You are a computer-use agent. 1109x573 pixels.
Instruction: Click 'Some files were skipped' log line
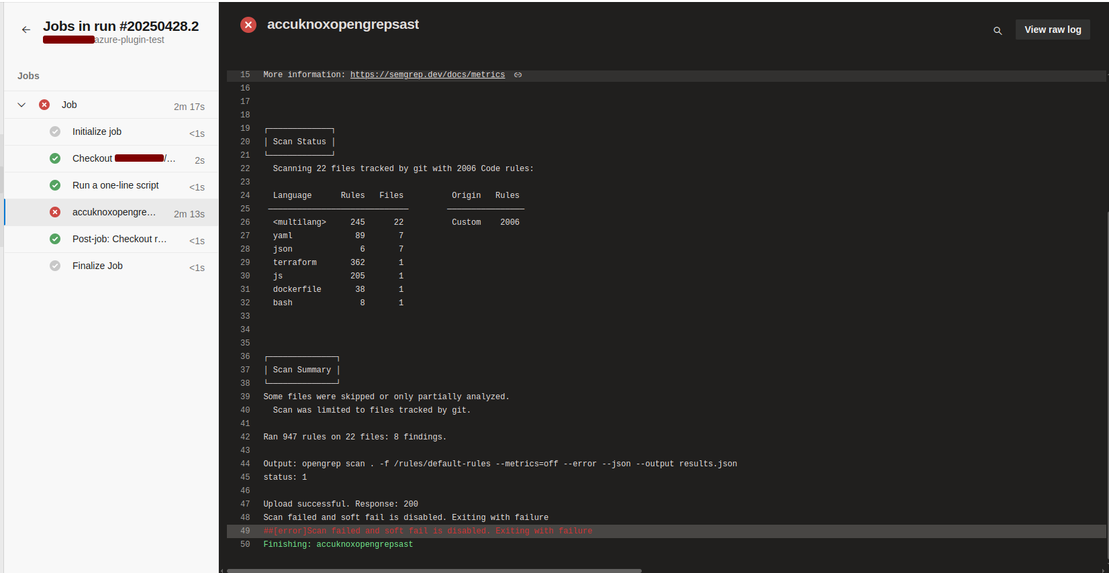coord(386,397)
